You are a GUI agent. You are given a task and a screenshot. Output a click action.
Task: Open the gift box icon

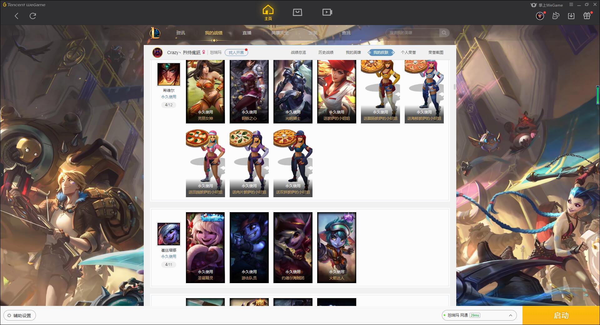[587, 16]
